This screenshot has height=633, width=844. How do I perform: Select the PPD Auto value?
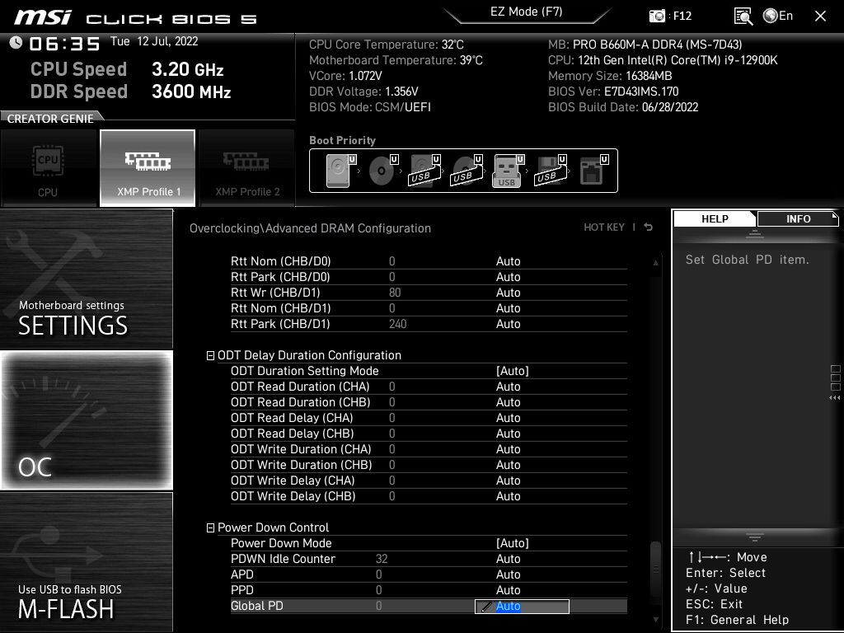click(508, 590)
